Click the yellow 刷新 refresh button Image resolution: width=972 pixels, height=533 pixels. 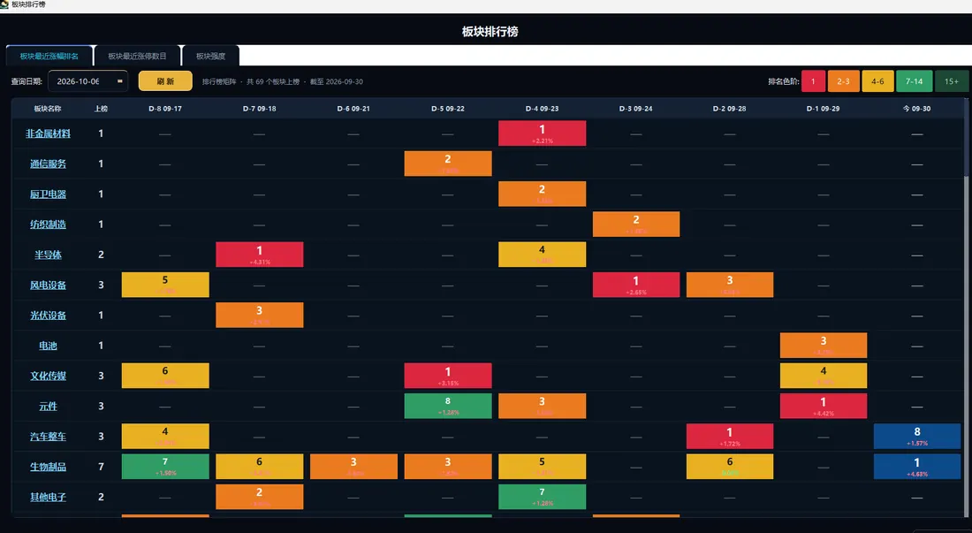[165, 81]
